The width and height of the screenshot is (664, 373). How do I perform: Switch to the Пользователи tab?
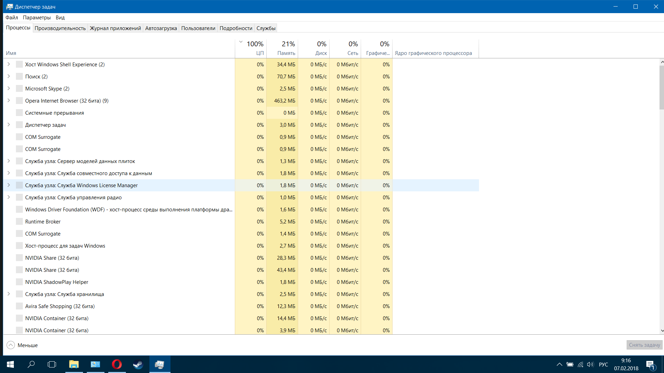198,28
